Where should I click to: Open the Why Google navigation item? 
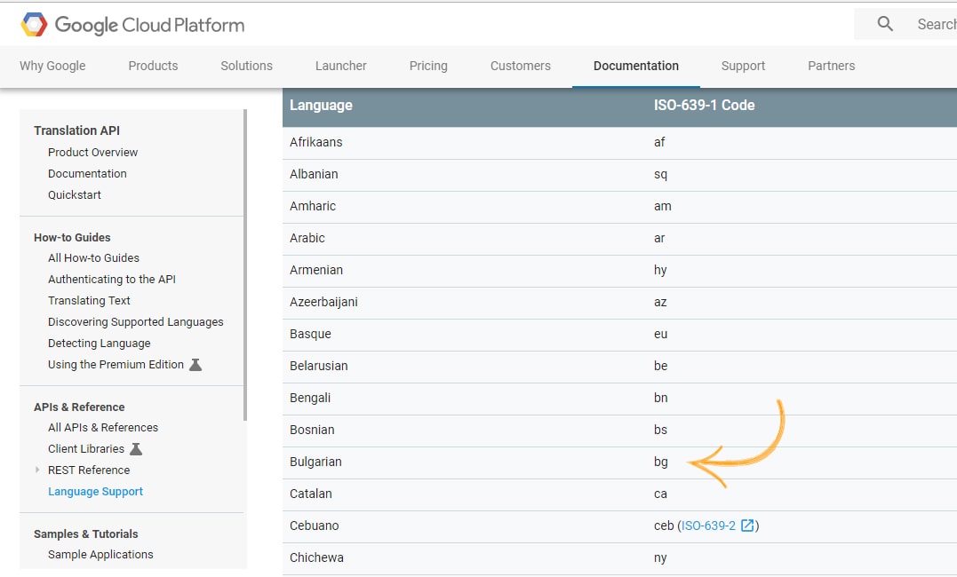coord(52,66)
